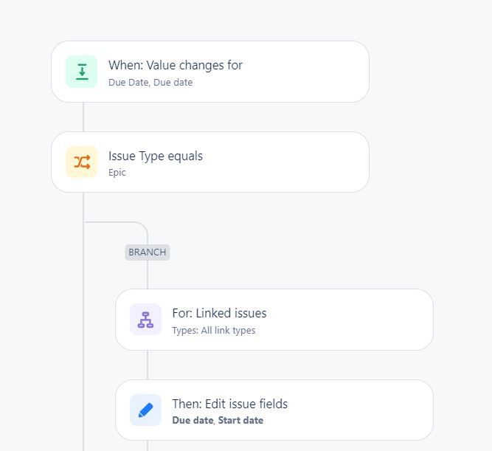Select the BRANCH label badge
This screenshot has width=492, height=451.
pos(148,252)
